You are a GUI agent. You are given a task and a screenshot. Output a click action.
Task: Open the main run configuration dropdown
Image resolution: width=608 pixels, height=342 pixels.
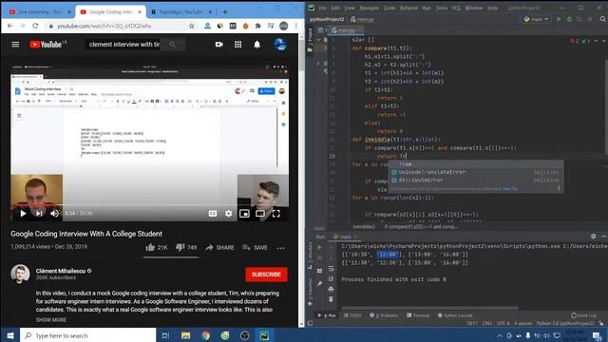[536, 19]
